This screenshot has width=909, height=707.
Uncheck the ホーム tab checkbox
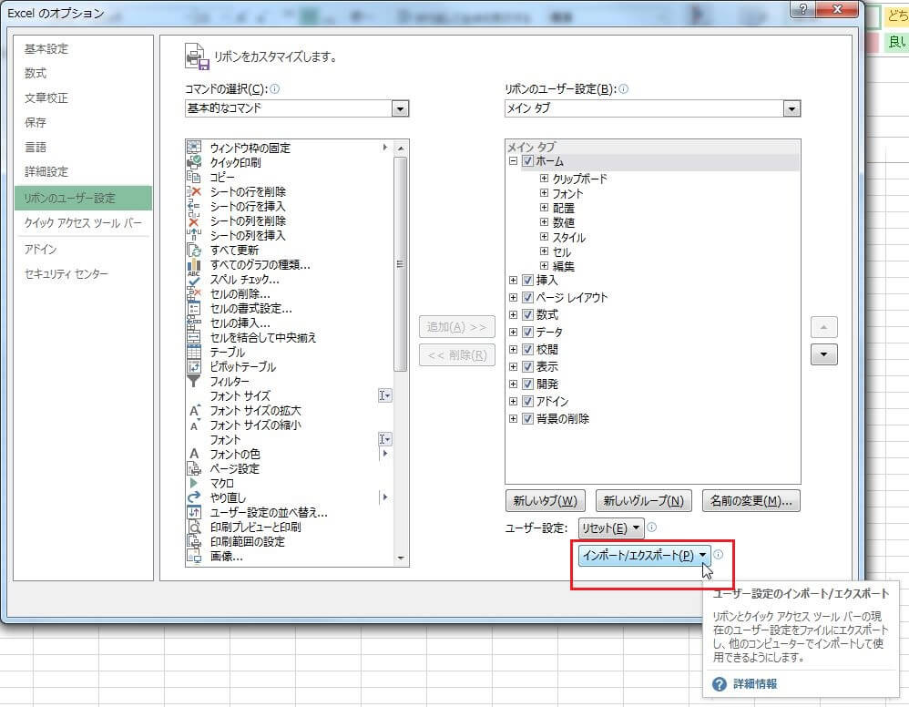click(x=528, y=161)
